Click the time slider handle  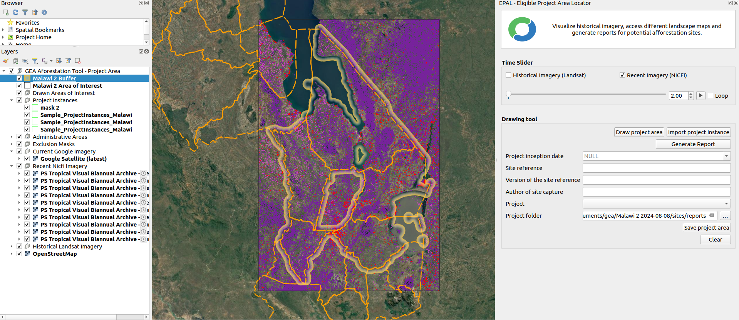click(x=508, y=94)
